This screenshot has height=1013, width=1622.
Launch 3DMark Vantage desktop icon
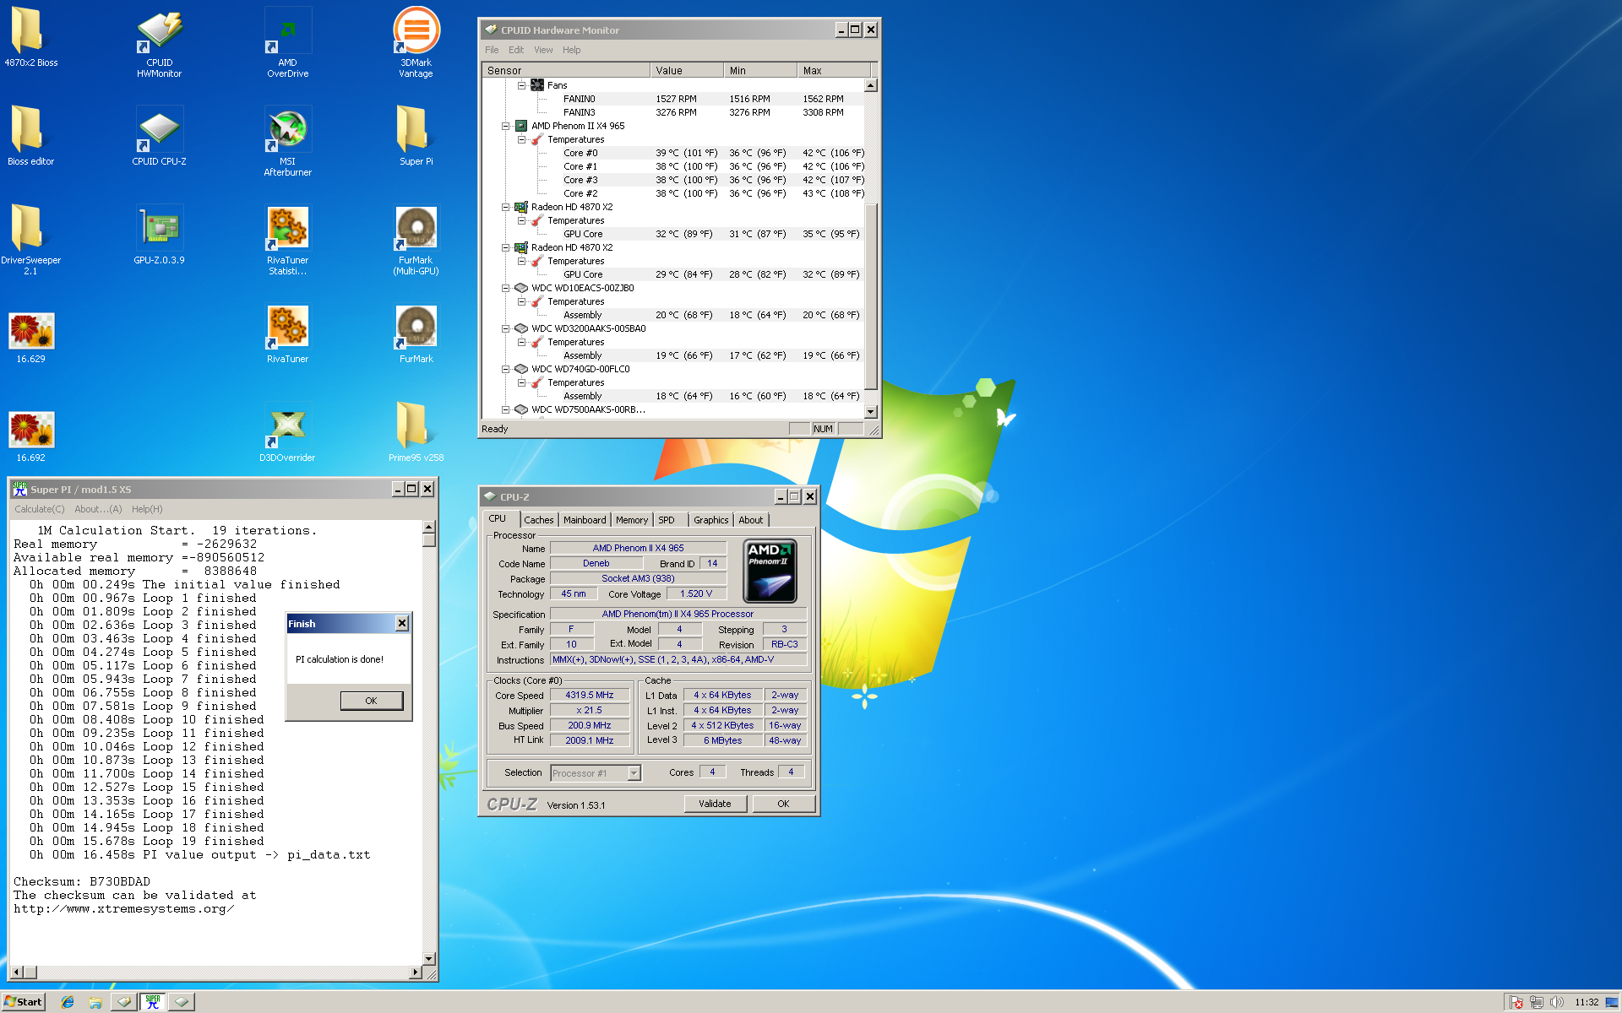(x=416, y=43)
